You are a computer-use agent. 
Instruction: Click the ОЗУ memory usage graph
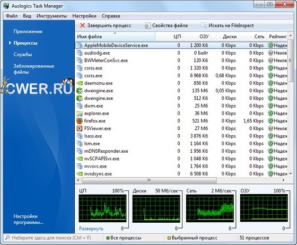click(x=264, y=208)
